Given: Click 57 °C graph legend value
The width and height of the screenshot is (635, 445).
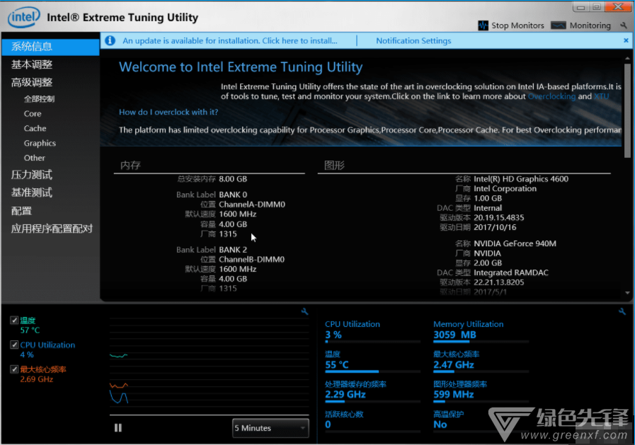Looking at the screenshot, I should 30,330.
